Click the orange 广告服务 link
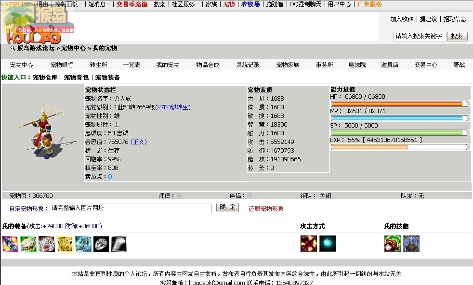Image resolution: width=473 pixels, height=285 pixels. [x=369, y=4]
